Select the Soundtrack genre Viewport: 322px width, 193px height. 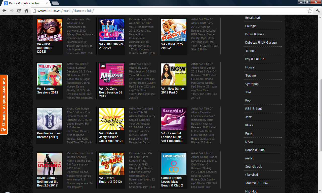(253, 167)
